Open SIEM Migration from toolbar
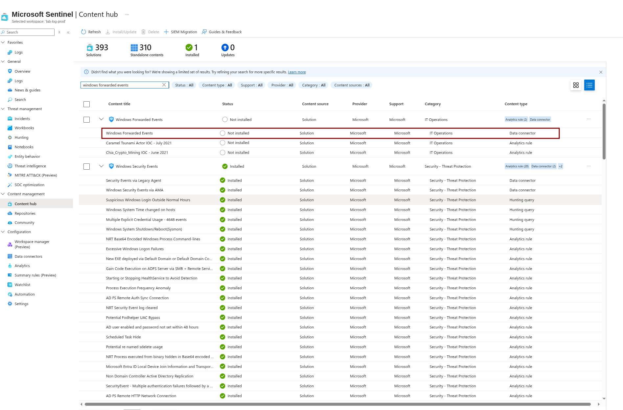The width and height of the screenshot is (623, 410). tap(180, 32)
